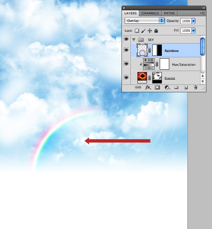The width and height of the screenshot is (212, 229).
Task: Select the Hue/Saturation adjustment thumbnail
Action: coord(149,64)
